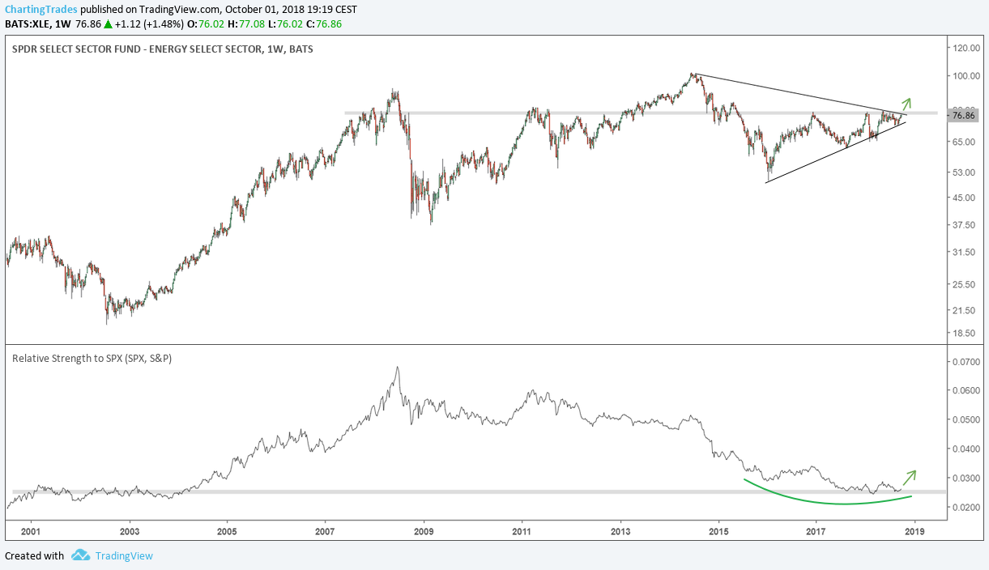The image size is (989, 570).
Task: Click the green breakout arrow on price chart
Action: click(x=906, y=104)
